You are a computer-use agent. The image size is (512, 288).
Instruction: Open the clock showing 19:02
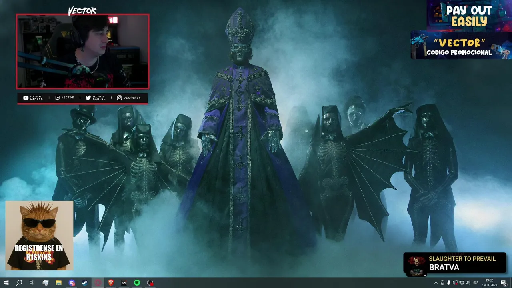[x=489, y=283]
